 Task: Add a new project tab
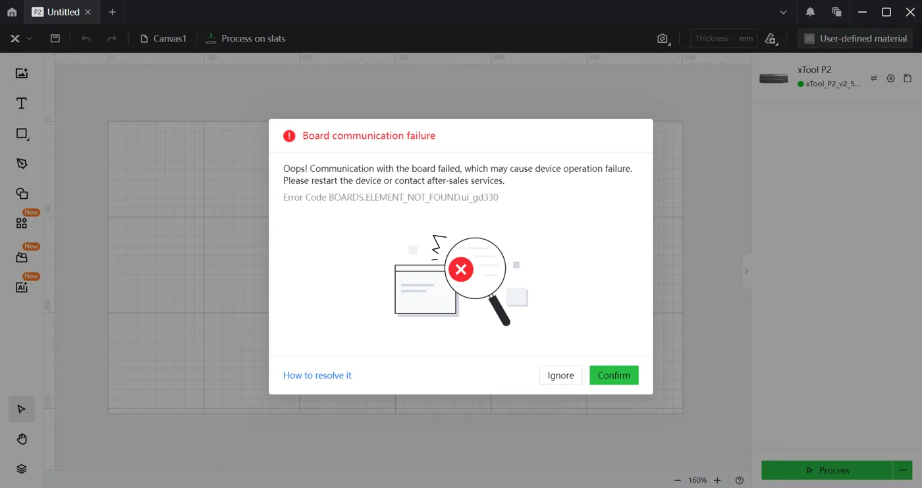tap(113, 12)
